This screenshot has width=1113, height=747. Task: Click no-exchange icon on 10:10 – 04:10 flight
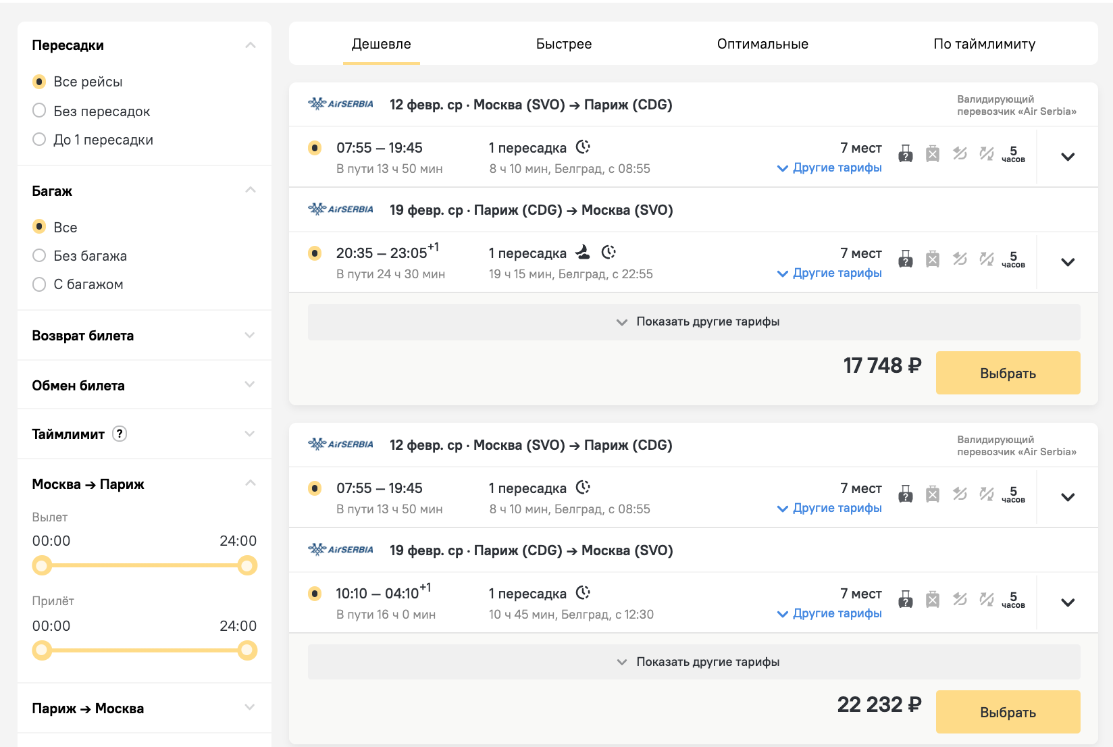[x=987, y=599]
